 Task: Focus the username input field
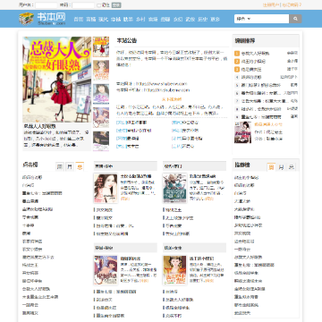coord(47,5)
